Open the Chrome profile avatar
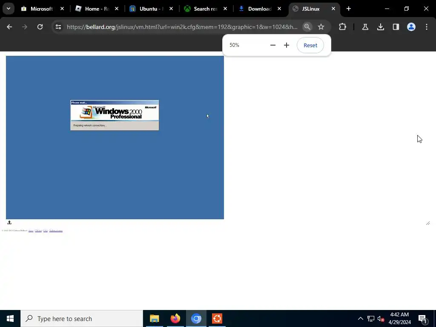436x327 pixels. [411, 27]
